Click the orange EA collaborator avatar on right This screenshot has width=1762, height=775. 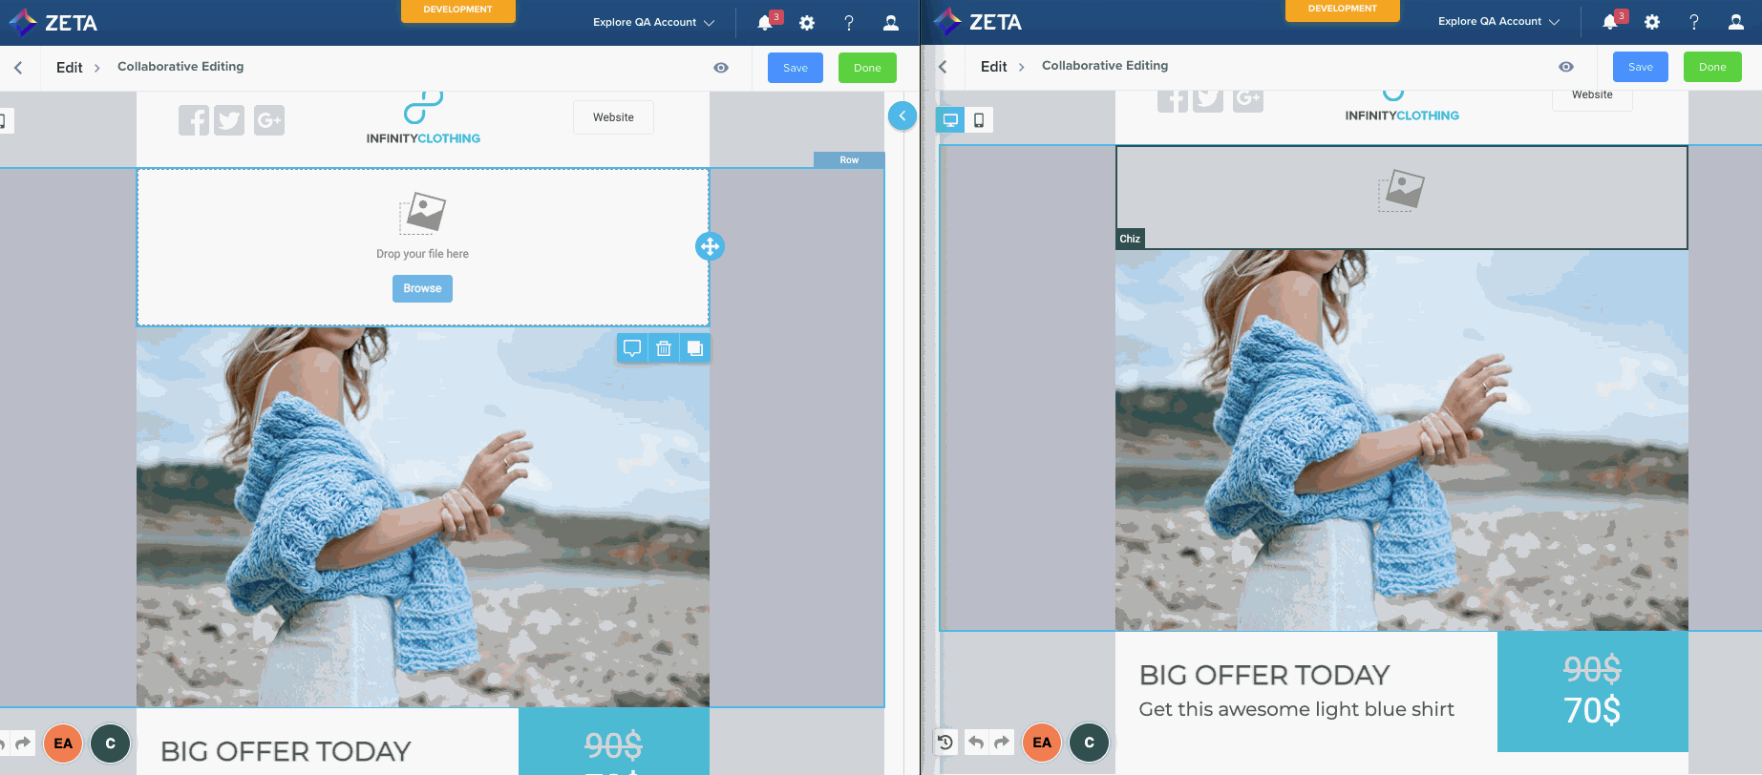[1042, 743]
